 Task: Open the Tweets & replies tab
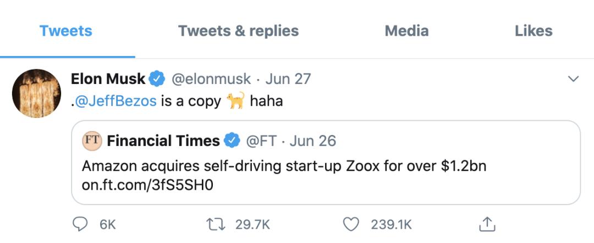(x=238, y=31)
